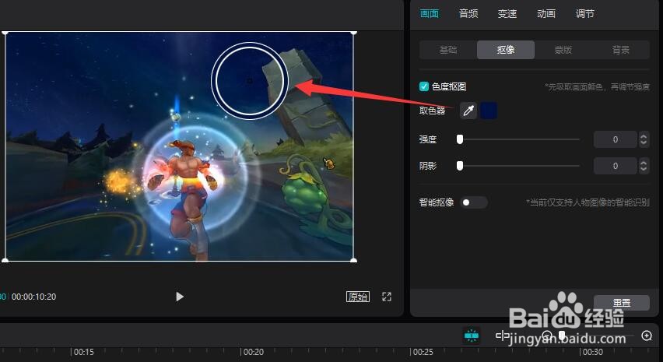
Task: Click the 重置 reset button
Action: (x=622, y=302)
